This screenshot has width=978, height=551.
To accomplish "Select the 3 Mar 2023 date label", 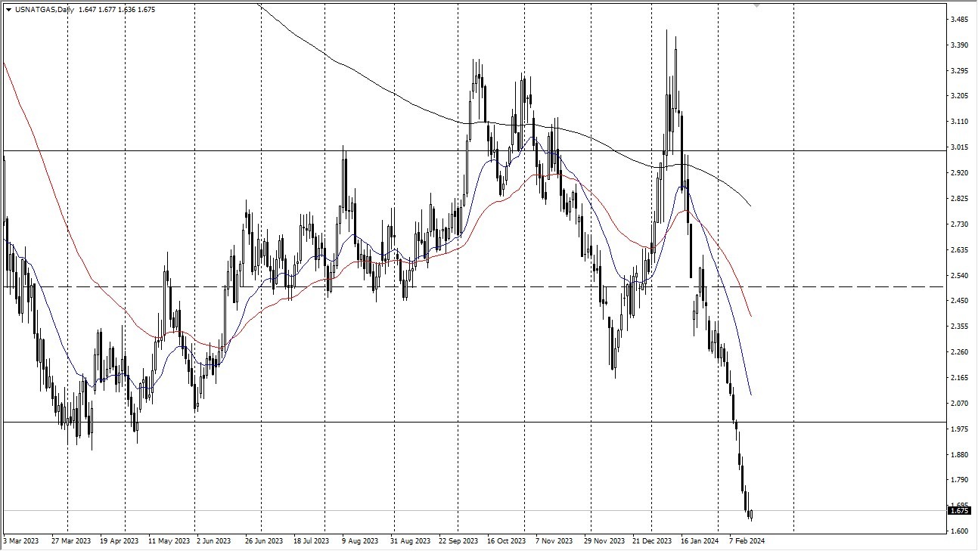I will 20,541.
